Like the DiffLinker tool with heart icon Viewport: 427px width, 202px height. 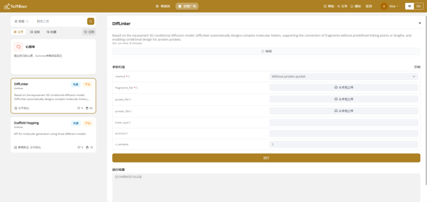pyautogui.click(x=79, y=108)
